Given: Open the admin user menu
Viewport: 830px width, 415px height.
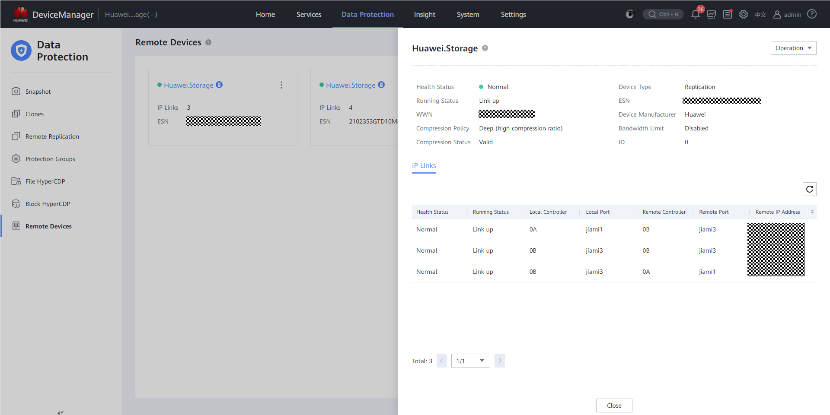Looking at the screenshot, I should click(787, 14).
